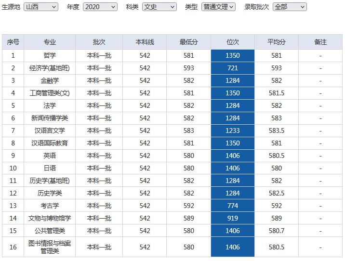The image size is (345, 261).
Task: Click rank 1350 in the 哲学 row
Action: pos(233,56)
